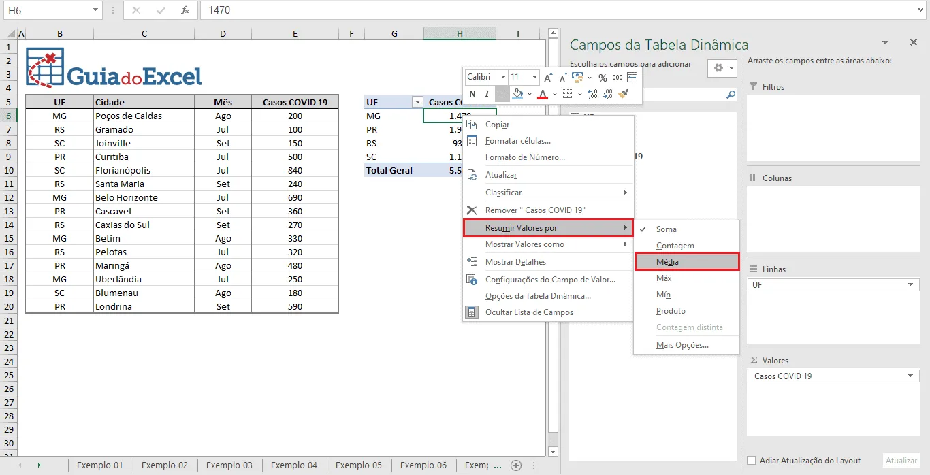Open Mais Opções in submenu
This screenshot has height=475, width=930.
(x=687, y=345)
